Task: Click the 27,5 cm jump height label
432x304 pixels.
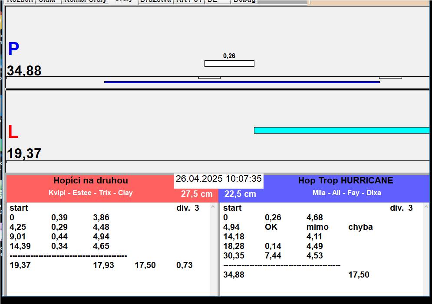Action: coord(197,194)
